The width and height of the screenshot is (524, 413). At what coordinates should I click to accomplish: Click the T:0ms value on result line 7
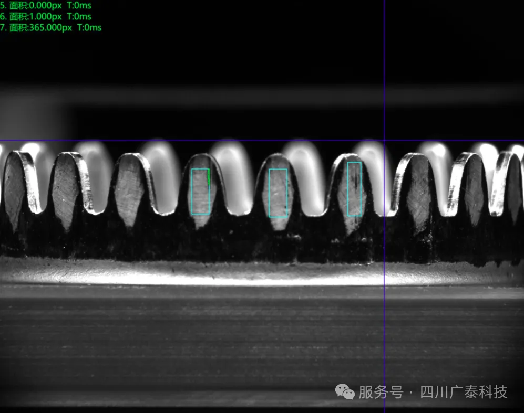(89, 27)
